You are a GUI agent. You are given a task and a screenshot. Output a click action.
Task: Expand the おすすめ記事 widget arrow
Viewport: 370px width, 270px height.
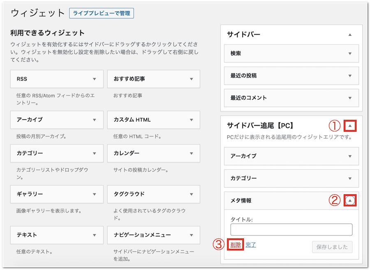191,79
